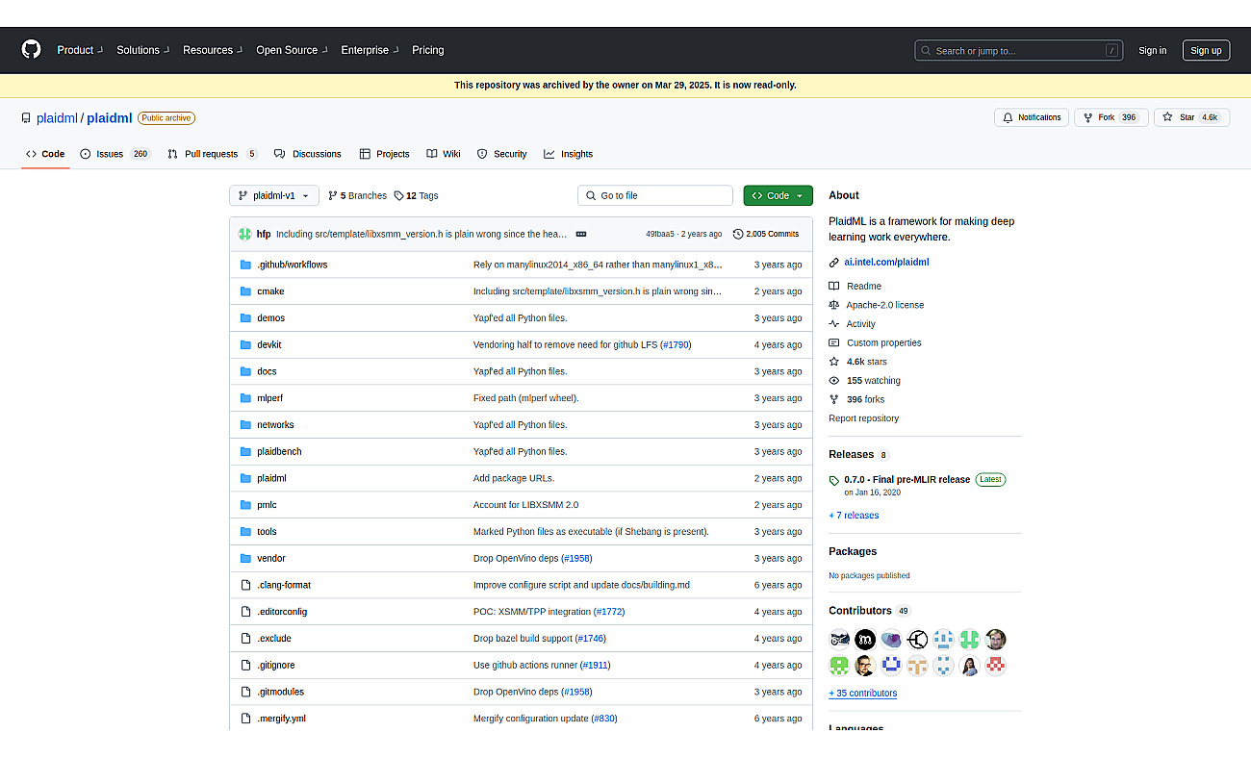
Task: Fork the repository with Fork button
Action: pyautogui.click(x=1111, y=117)
